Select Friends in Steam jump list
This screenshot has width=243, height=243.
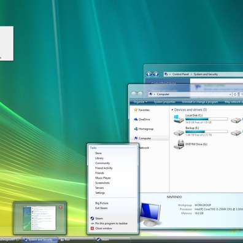click(x=99, y=173)
